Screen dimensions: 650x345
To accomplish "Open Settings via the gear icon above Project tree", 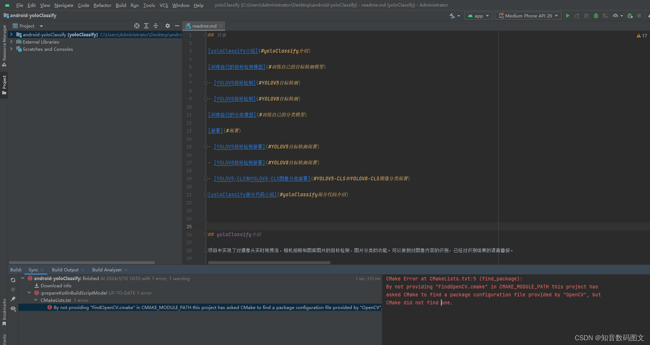I will (167, 26).
